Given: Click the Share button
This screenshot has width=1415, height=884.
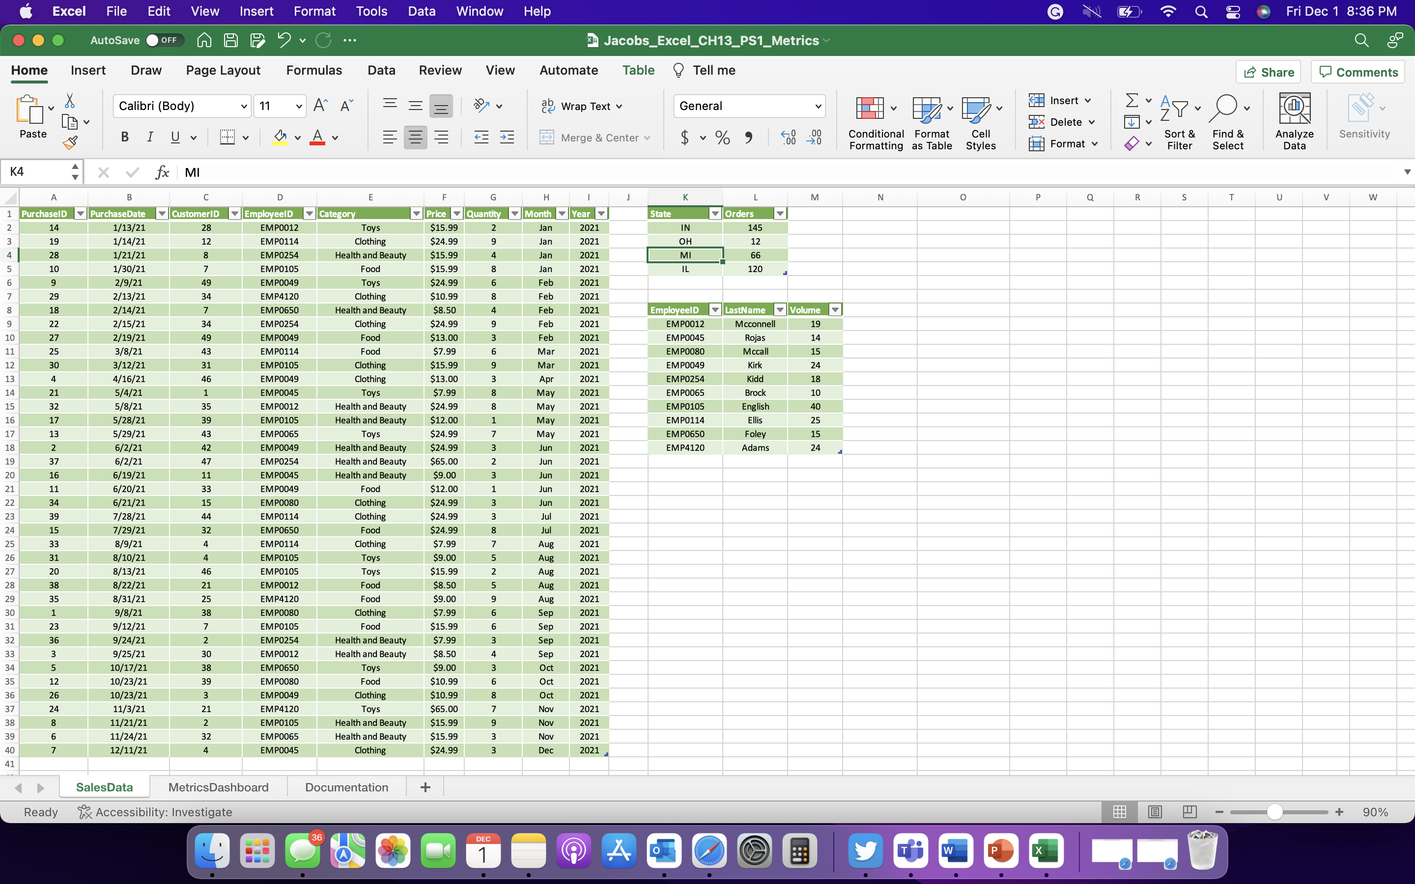Looking at the screenshot, I should pos(1268,72).
